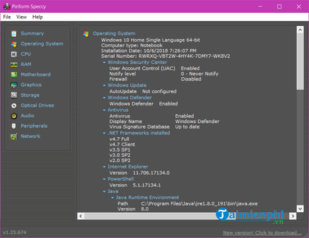309x238 pixels.
Task: Show RAM details
Action: pos(26,64)
